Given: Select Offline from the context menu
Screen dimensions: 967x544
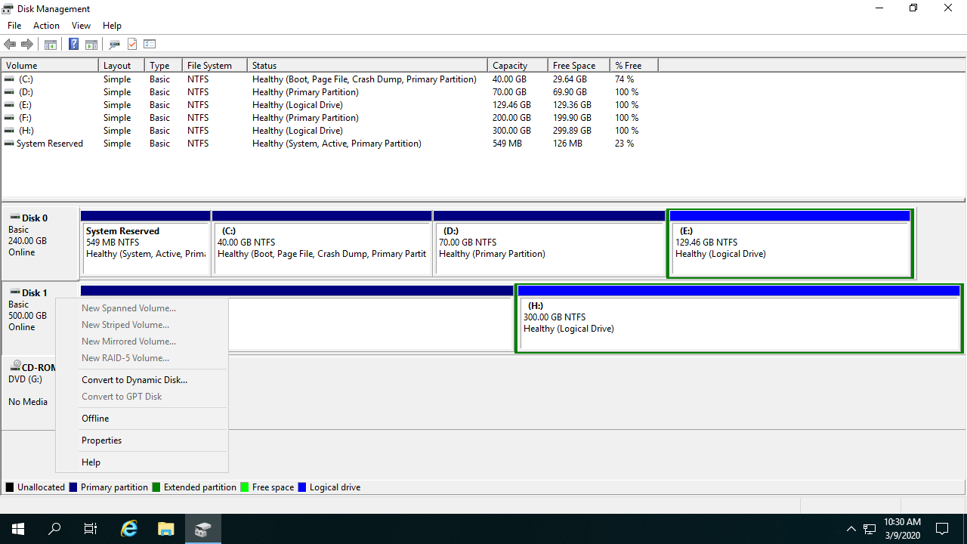Looking at the screenshot, I should [95, 419].
